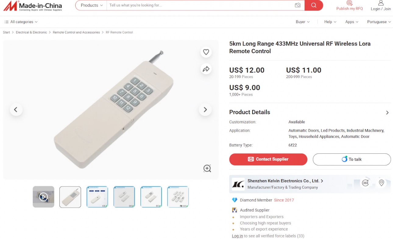The width and height of the screenshot is (393, 239).
Task: Expand the Portuguese language dropdown
Action: click(379, 22)
